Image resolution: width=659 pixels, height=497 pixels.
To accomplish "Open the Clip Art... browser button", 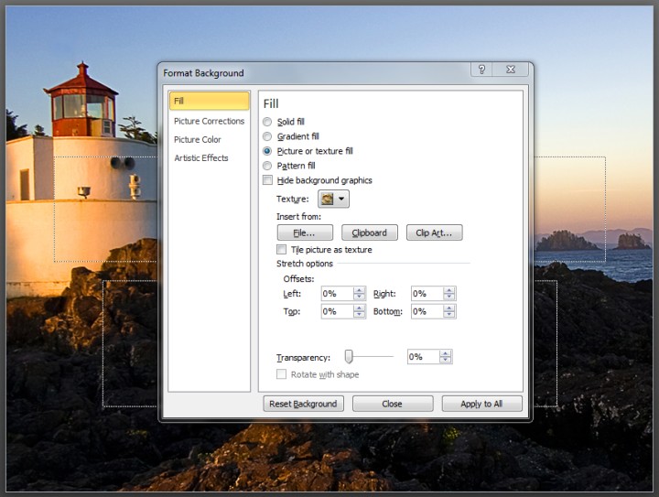I will click(434, 233).
